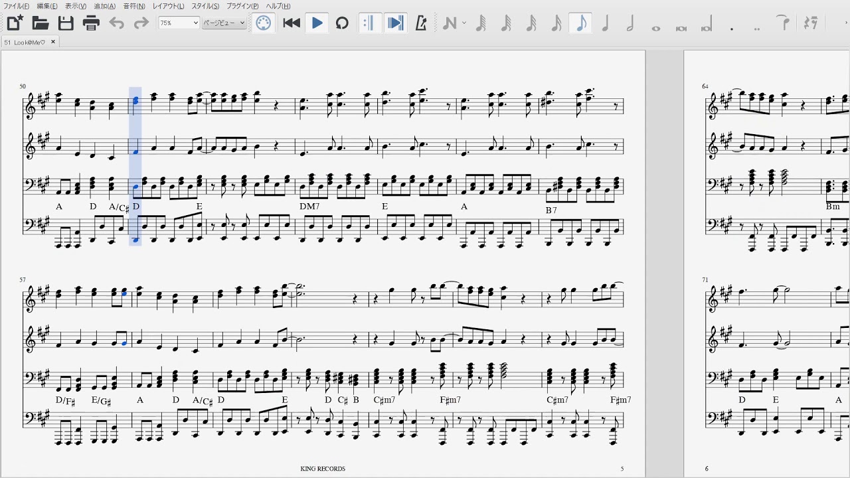Start playback with the play button
Screen dimensions: 850x478
click(317, 23)
